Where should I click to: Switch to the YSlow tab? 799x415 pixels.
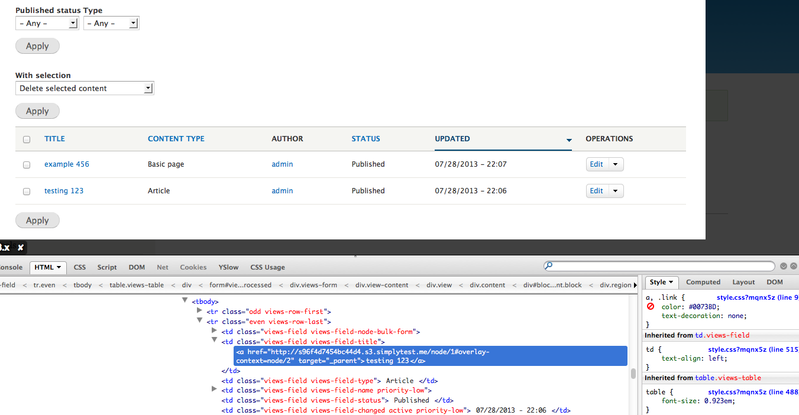pos(228,267)
